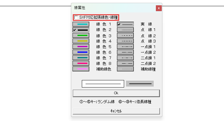Select teal 線色 7 color button
Image resolution: width=224 pixels, height=121 pixels.
pos(81,58)
